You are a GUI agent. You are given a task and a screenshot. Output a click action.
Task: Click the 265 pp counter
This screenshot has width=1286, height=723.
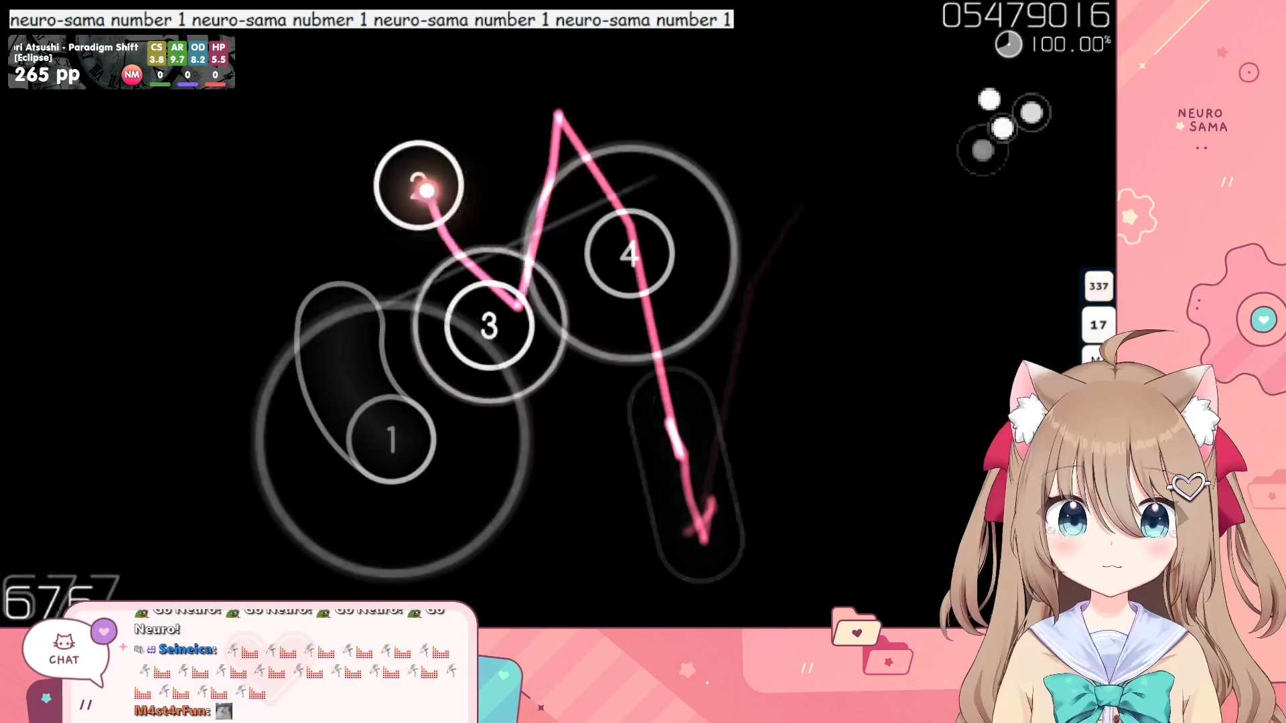[47, 75]
